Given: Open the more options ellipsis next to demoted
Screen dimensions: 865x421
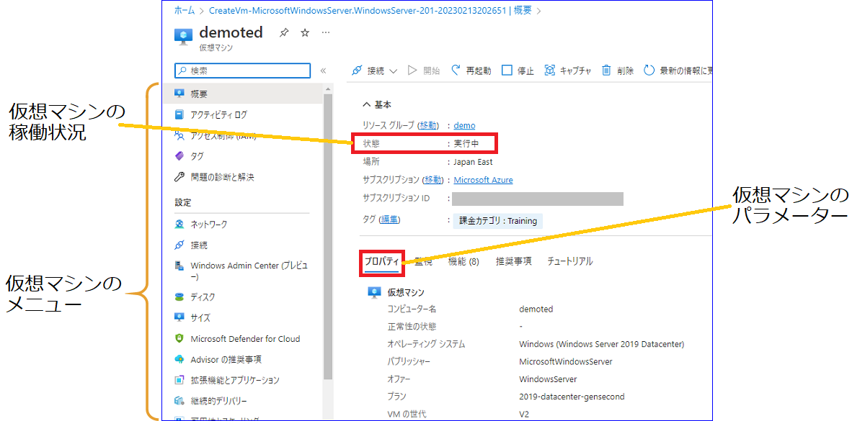Looking at the screenshot, I should (x=325, y=32).
